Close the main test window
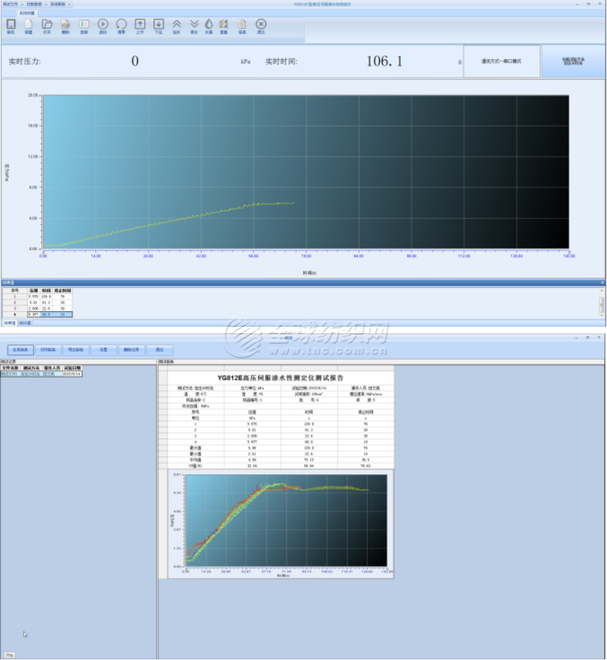The image size is (607, 660). 600,4
